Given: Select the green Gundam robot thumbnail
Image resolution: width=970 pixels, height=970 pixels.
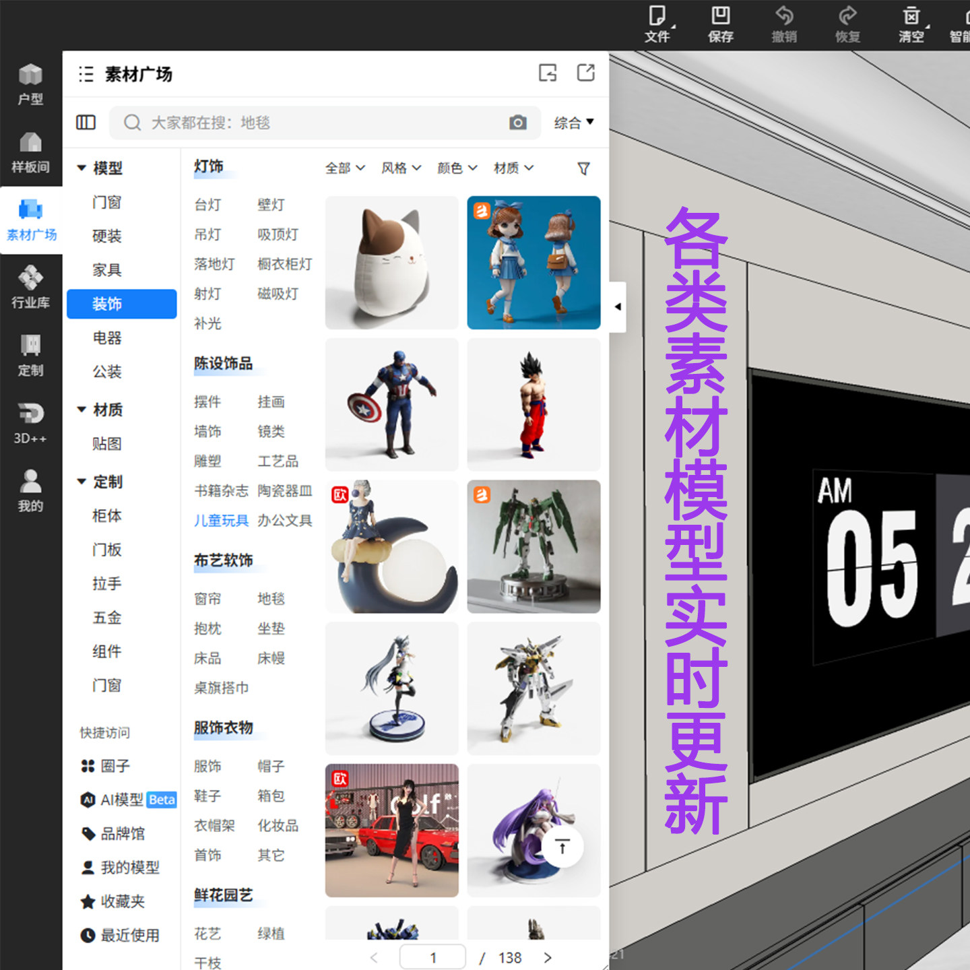Looking at the screenshot, I should point(533,546).
